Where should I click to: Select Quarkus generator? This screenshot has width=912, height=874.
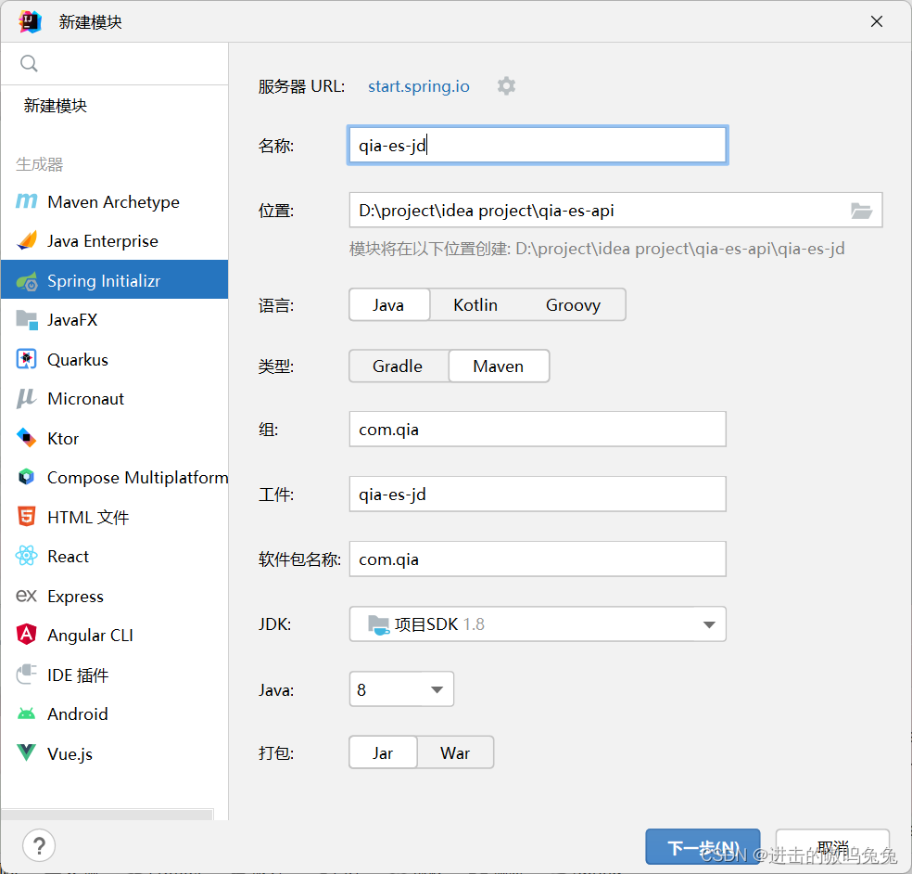click(x=115, y=359)
